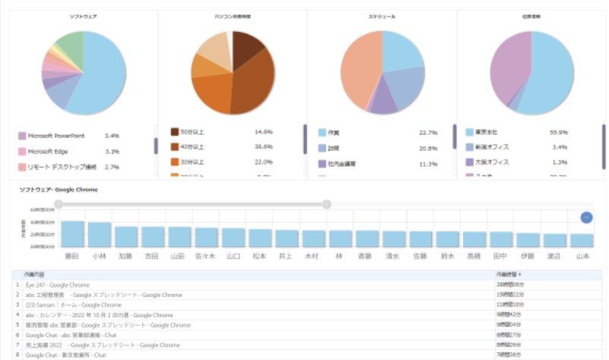Click the salmon slice of schedule pie

[x=359, y=70]
